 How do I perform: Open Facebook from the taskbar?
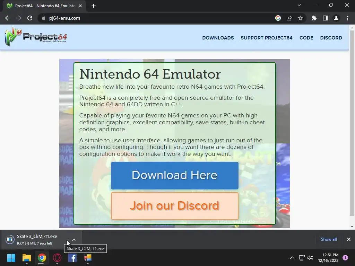(x=72, y=258)
